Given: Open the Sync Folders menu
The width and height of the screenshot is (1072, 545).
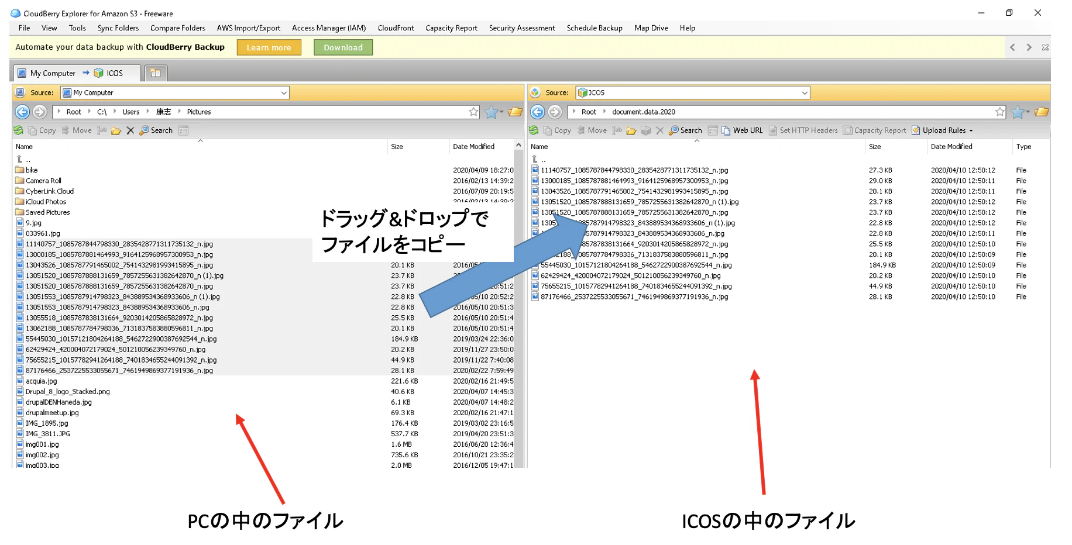Looking at the screenshot, I should (x=118, y=28).
